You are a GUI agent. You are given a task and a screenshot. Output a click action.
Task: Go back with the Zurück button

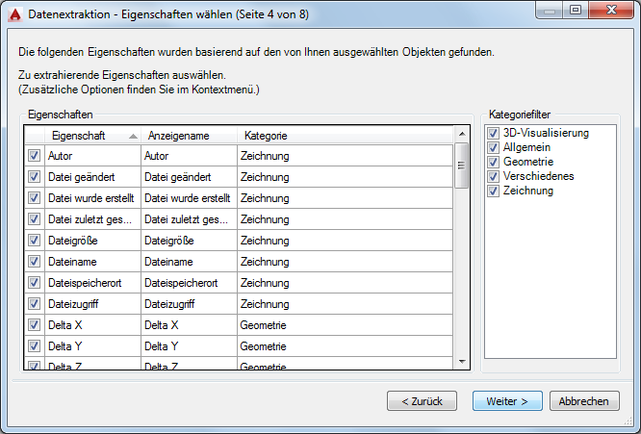tap(422, 401)
